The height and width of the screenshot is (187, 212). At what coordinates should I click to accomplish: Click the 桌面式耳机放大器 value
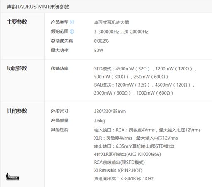tap(112, 22)
